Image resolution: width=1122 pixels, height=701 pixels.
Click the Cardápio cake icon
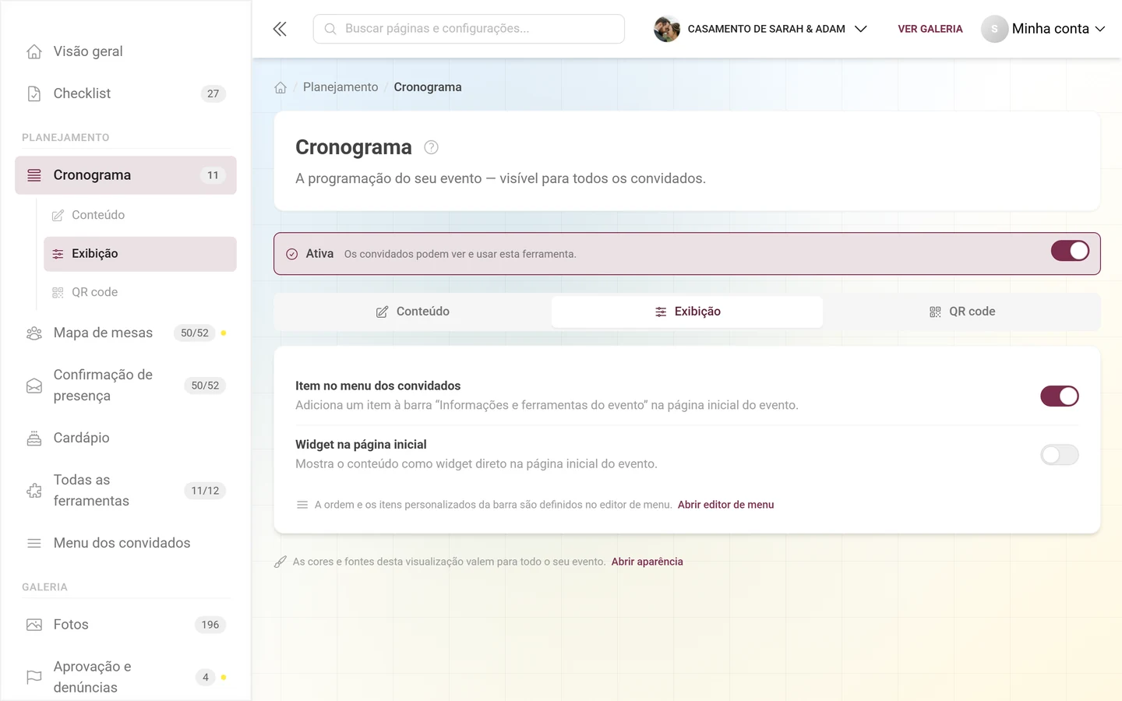pos(34,438)
